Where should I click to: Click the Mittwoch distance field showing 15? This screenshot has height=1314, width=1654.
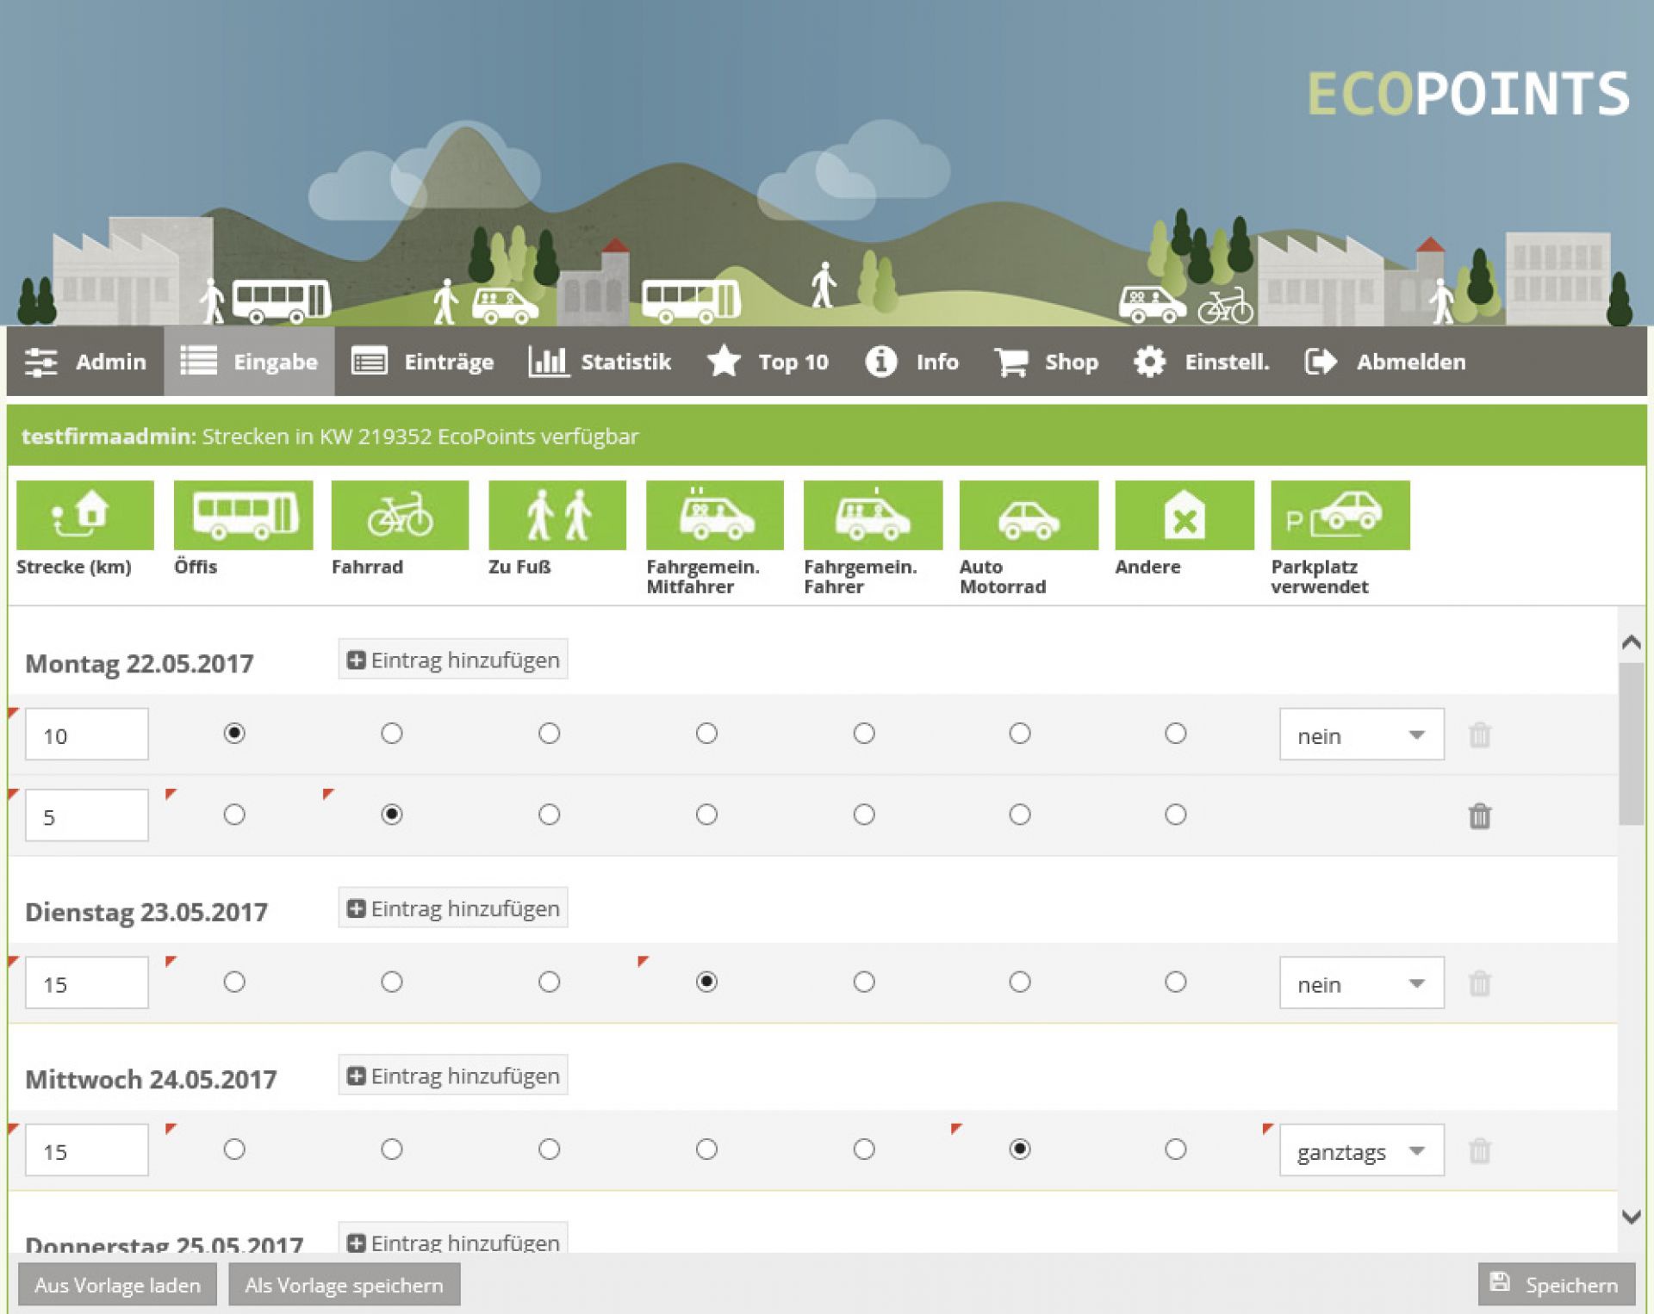[x=87, y=1150]
